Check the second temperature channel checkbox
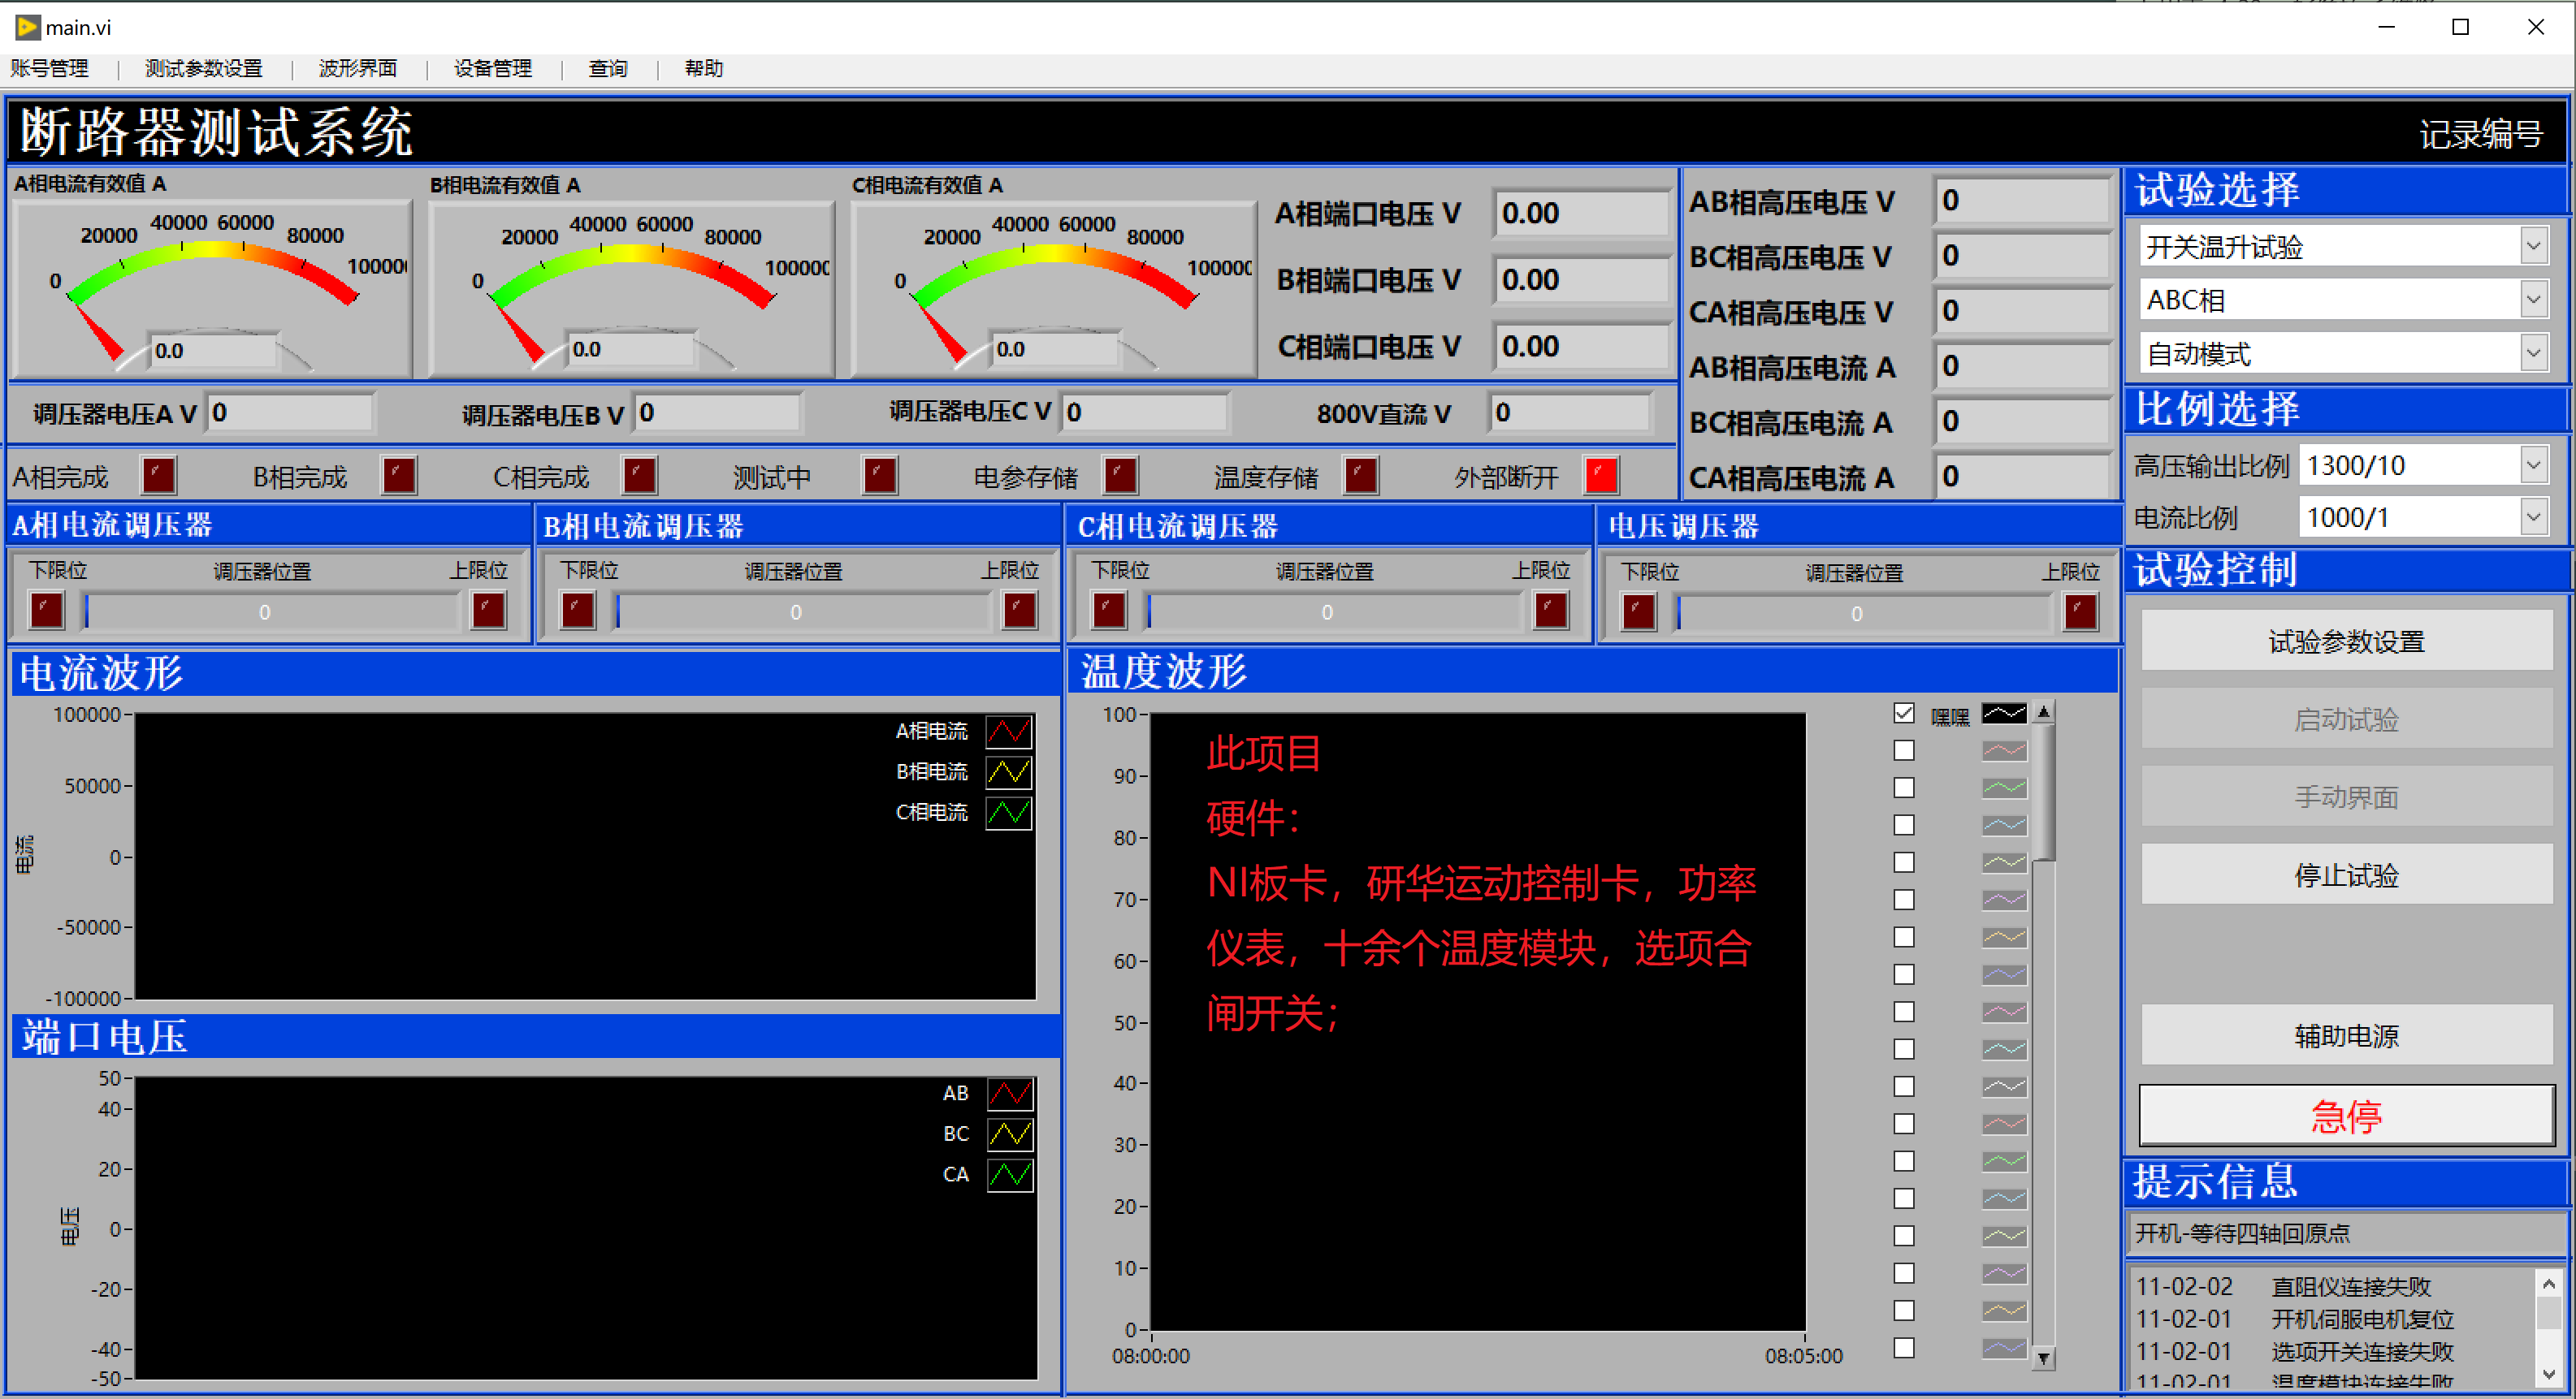Viewport: 2576px width, 1399px height. 1903,750
